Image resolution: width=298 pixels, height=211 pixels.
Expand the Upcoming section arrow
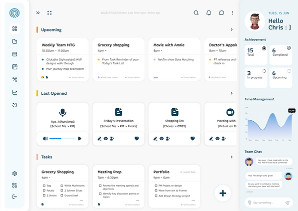coord(231,29)
